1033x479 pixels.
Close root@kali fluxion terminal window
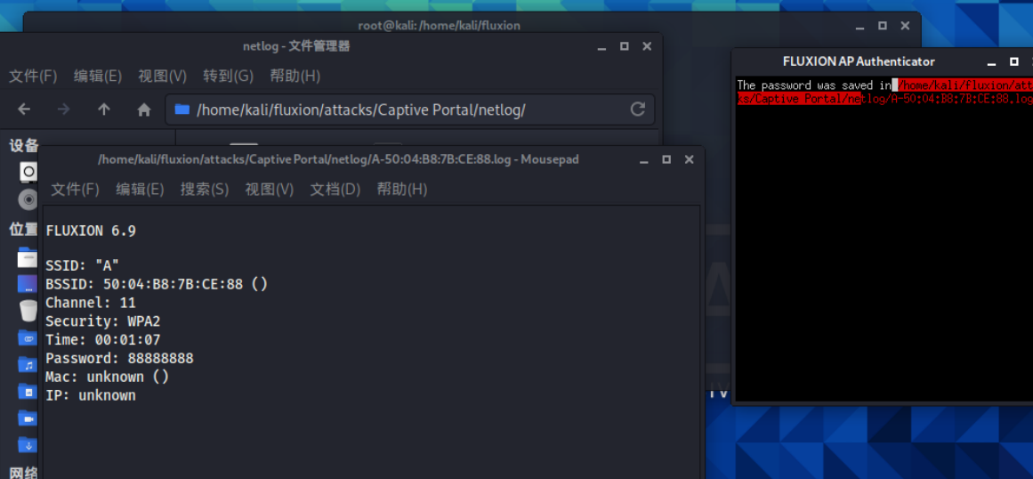(905, 27)
